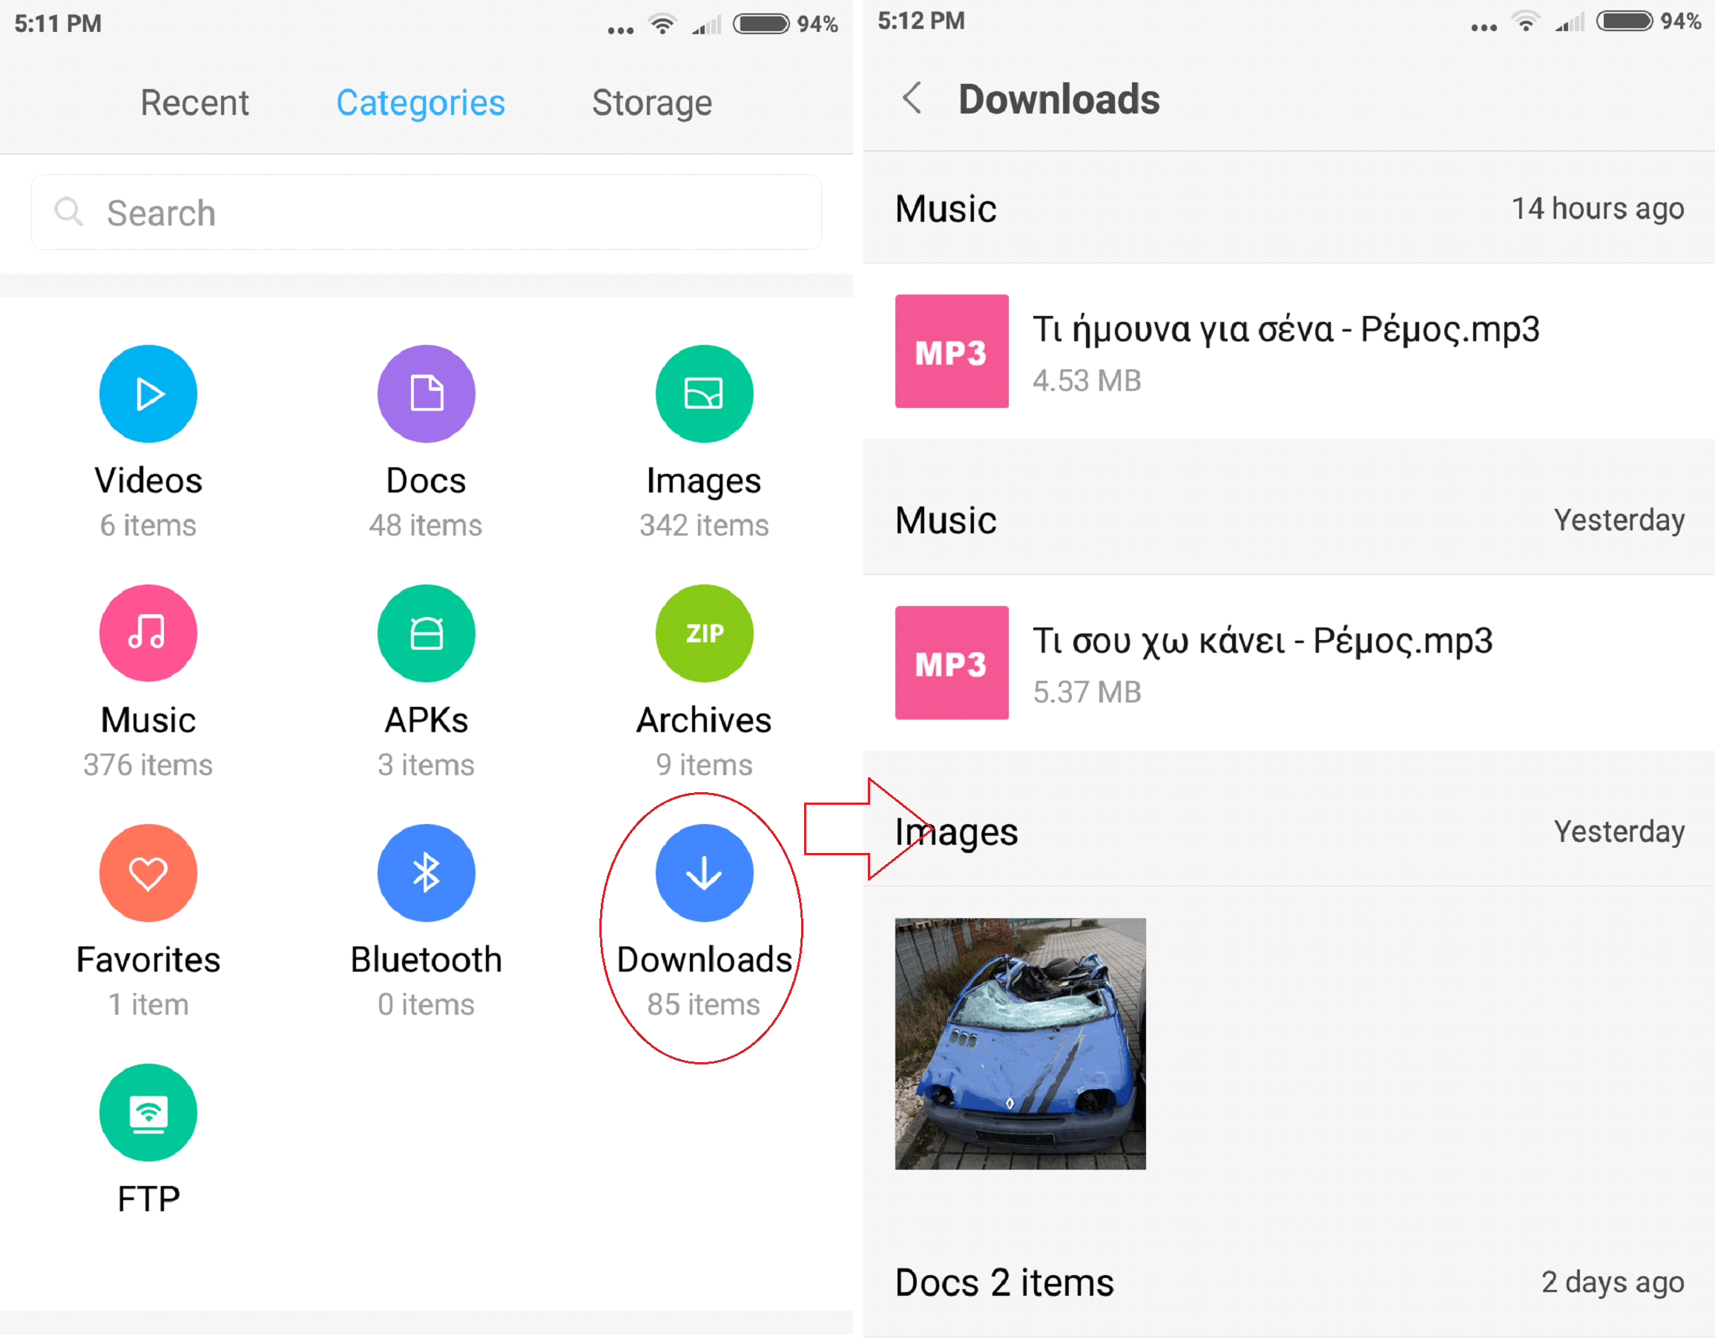Screen dimensions: 1715x1344
Task: Open the Downloads arrow icon
Action: coord(704,873)
